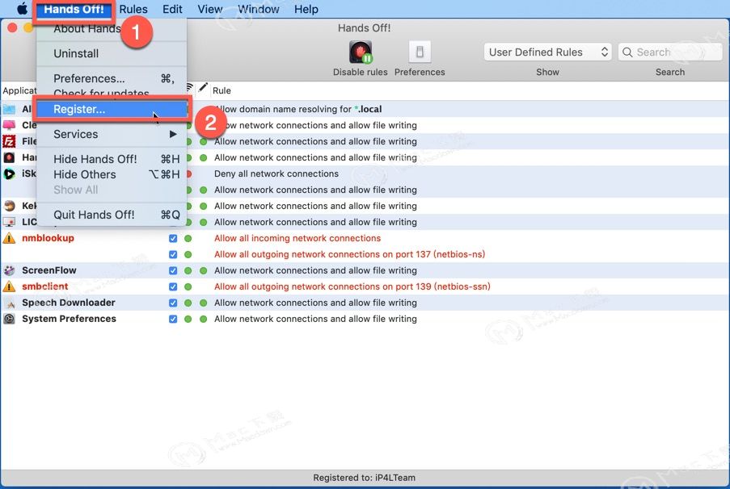Viewport: 730px width, 489px height.
Task: Click the iSk play-button app icon
Action: 9,173
